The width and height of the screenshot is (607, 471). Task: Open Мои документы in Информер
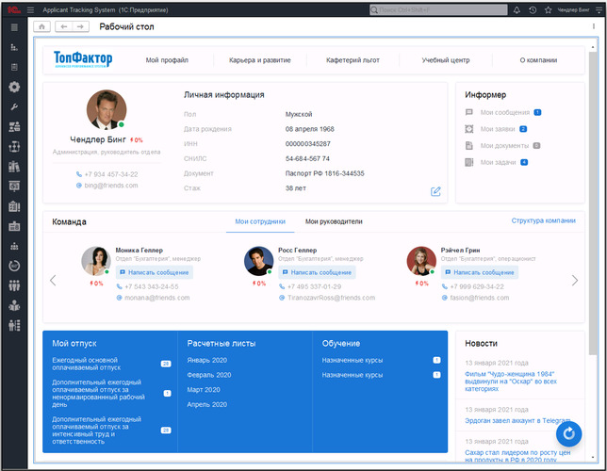click(x=504, y=146)
